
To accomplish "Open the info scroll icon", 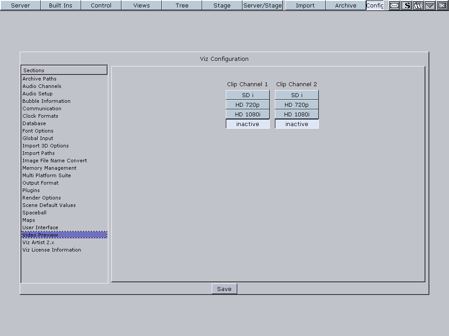I will [x=418, y=6].
